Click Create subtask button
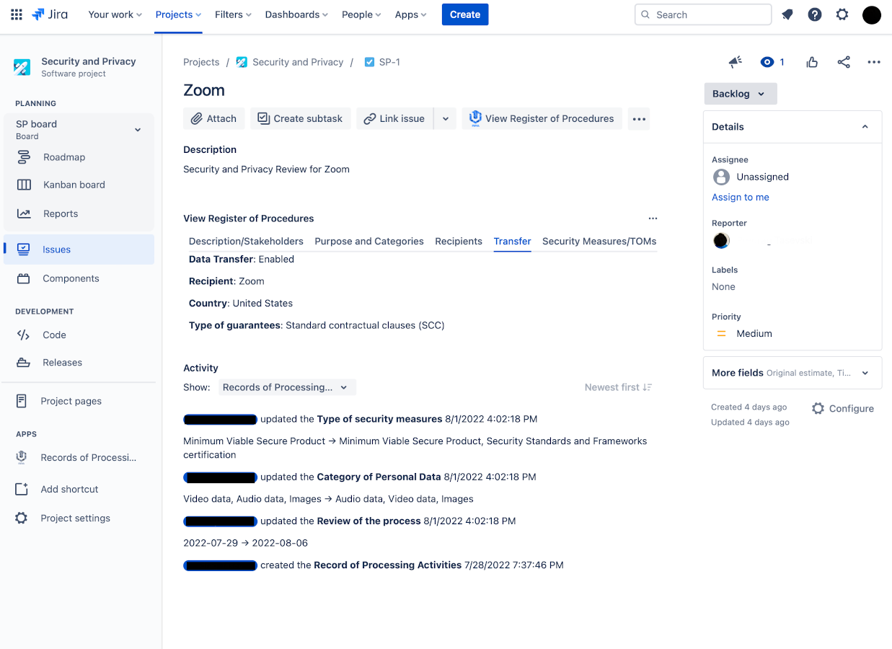Screen dimensions: 892x649 tap(301, 119)
